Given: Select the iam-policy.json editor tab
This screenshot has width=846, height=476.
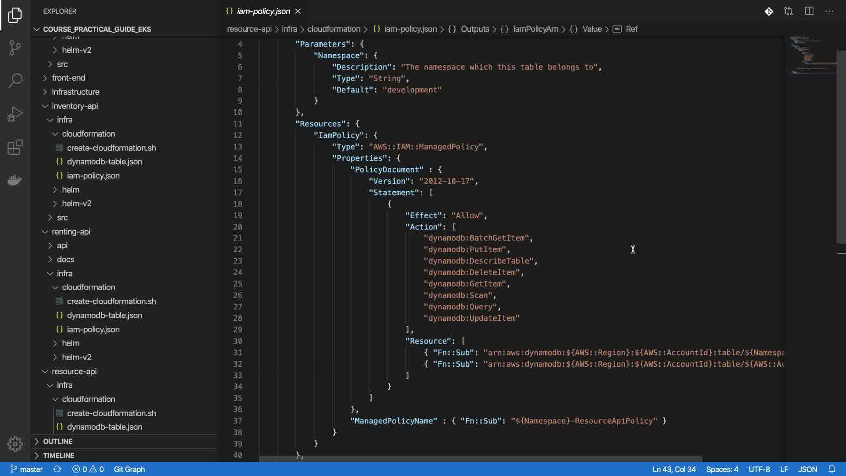Looking at the screenshot, I should pos(263,11).
